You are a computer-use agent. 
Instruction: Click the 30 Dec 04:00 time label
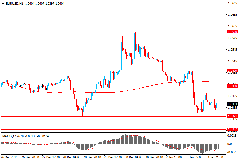133,157
